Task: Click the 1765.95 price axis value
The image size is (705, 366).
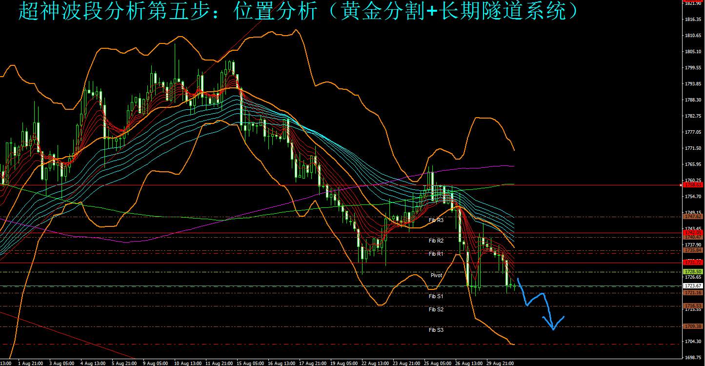Action: pyautogui.click(x=693, y=164)
